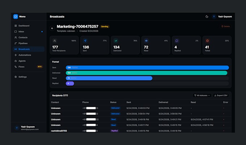Click Total Recipients people icon
The image size is (246, 145).
point(55,41)
